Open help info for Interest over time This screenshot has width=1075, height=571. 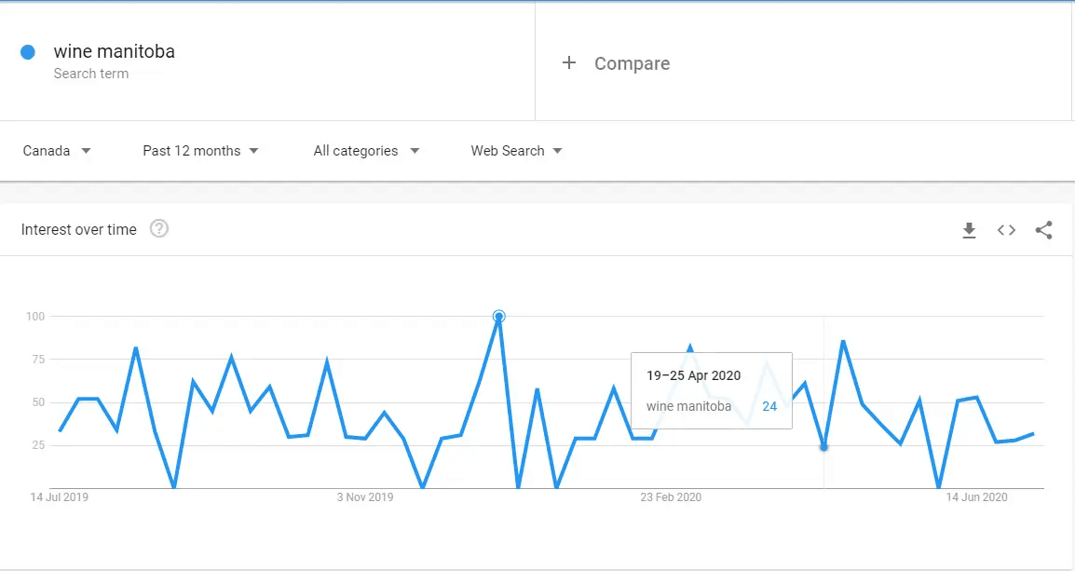(158, 229)
